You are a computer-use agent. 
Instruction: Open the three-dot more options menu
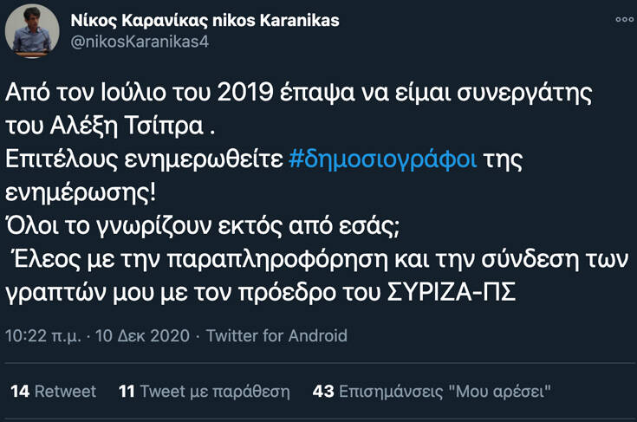(x=623, y=19)
